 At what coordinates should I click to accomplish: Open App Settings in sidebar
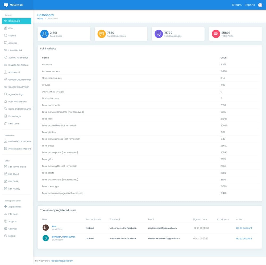(15, 207)
